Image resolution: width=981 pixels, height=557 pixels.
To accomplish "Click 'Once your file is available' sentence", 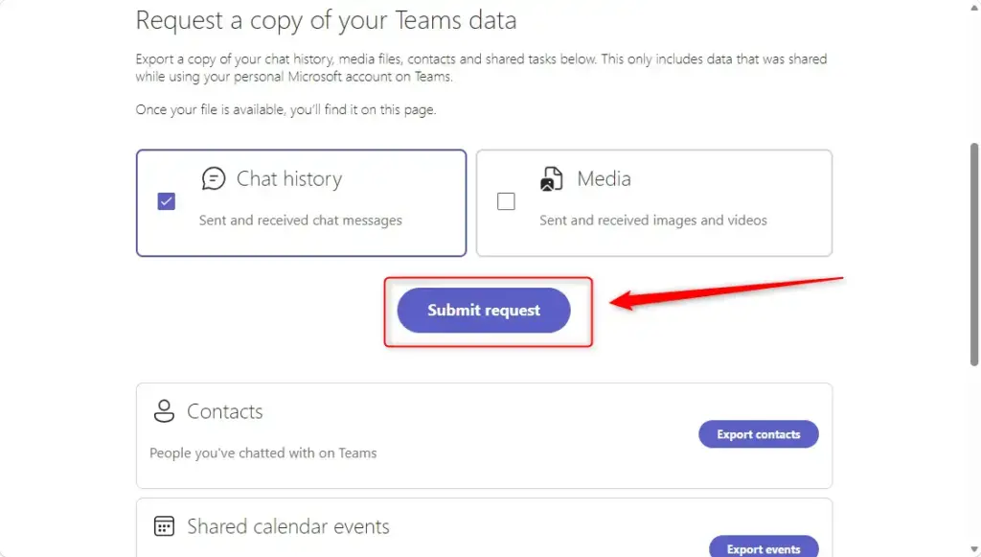I will click(x=285, y=109).
